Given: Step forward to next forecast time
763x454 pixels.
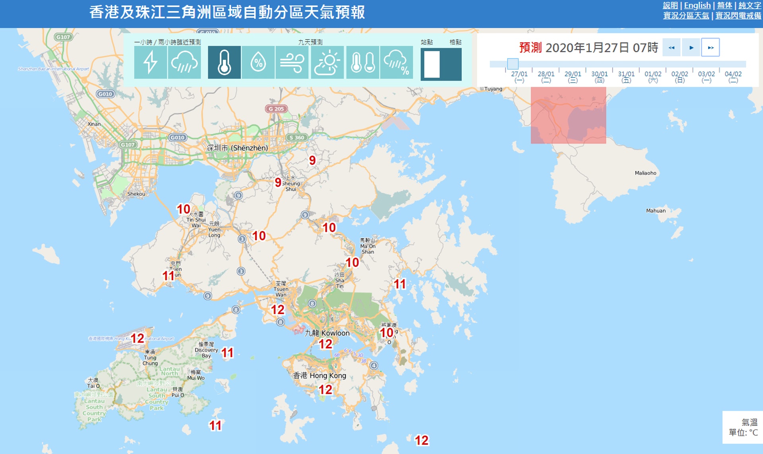Looking at the screenshot, I should click(x=711, y=48).
